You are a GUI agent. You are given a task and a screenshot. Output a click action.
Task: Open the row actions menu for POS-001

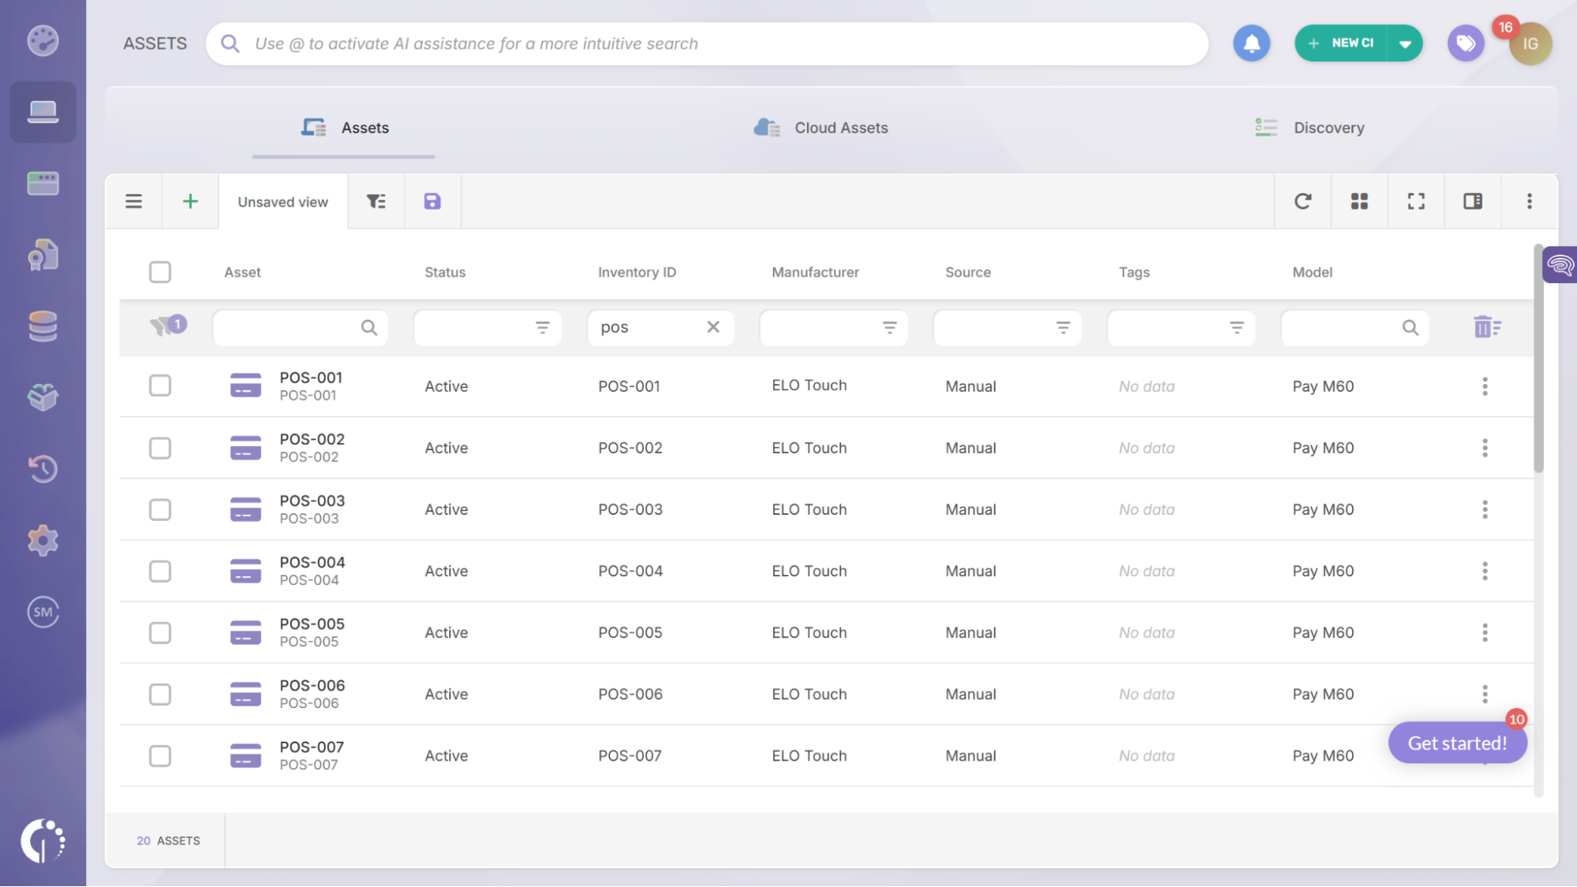point(1485,386)
